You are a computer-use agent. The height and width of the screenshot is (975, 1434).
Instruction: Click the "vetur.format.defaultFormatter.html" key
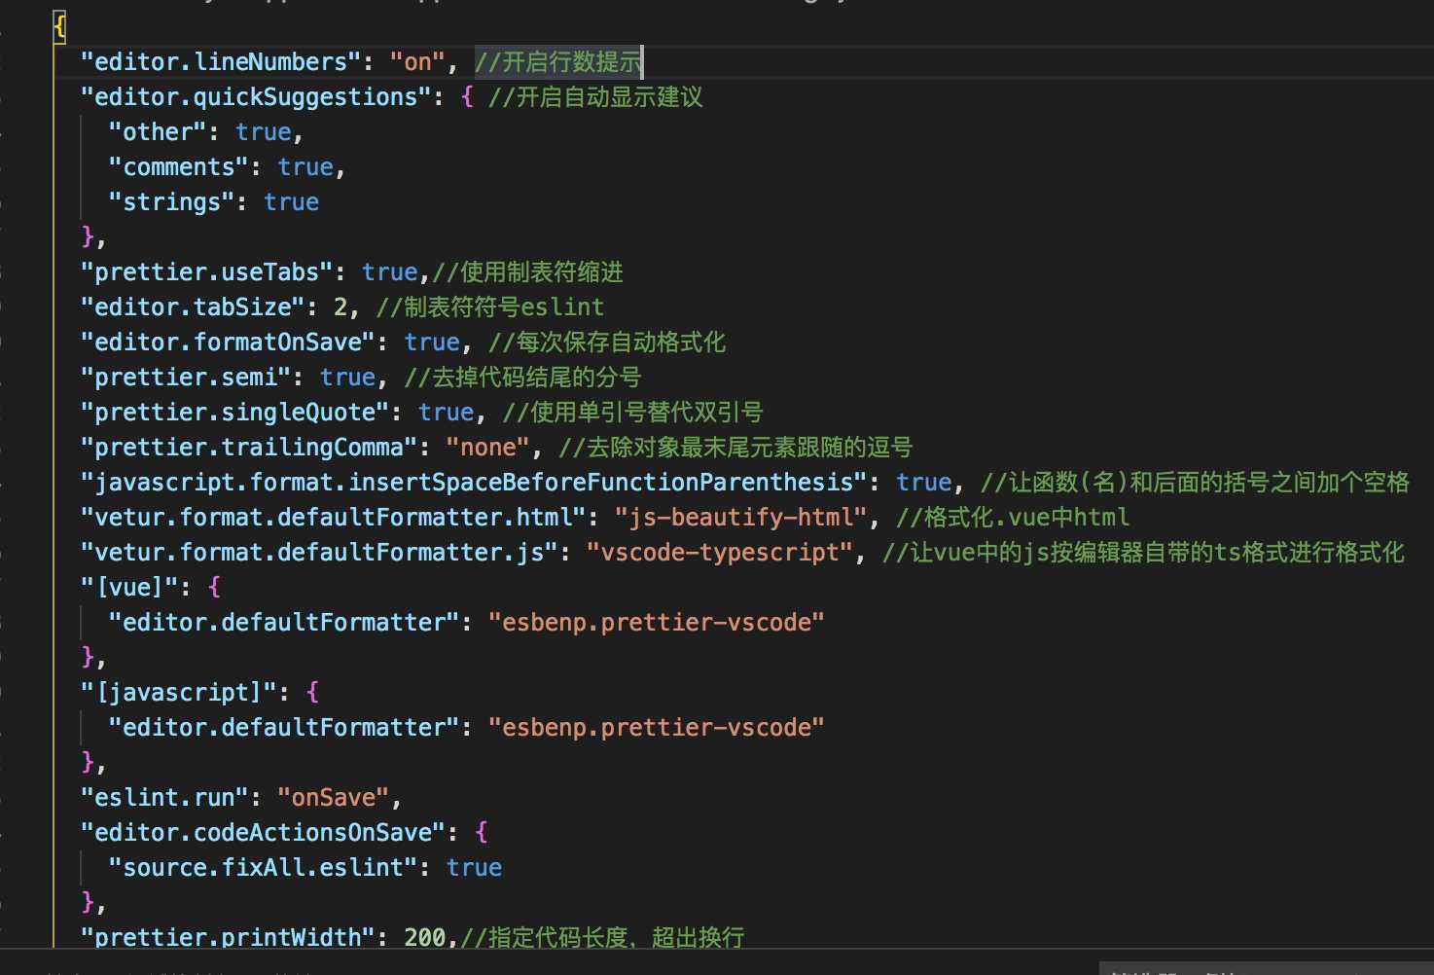(x=333, y=518)
